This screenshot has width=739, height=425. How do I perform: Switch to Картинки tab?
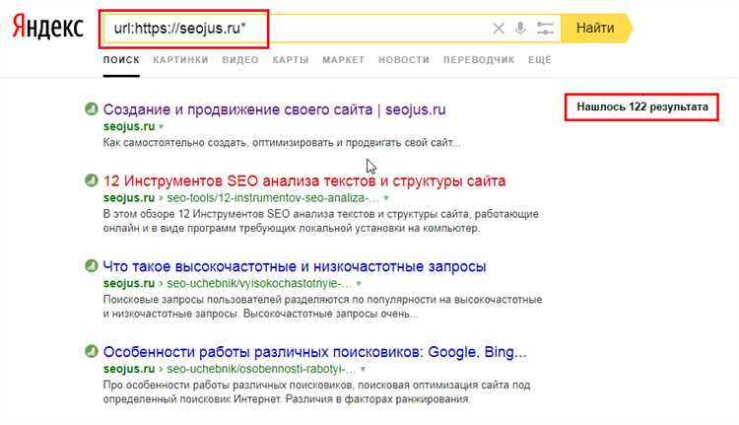click(x=180, y=60)
